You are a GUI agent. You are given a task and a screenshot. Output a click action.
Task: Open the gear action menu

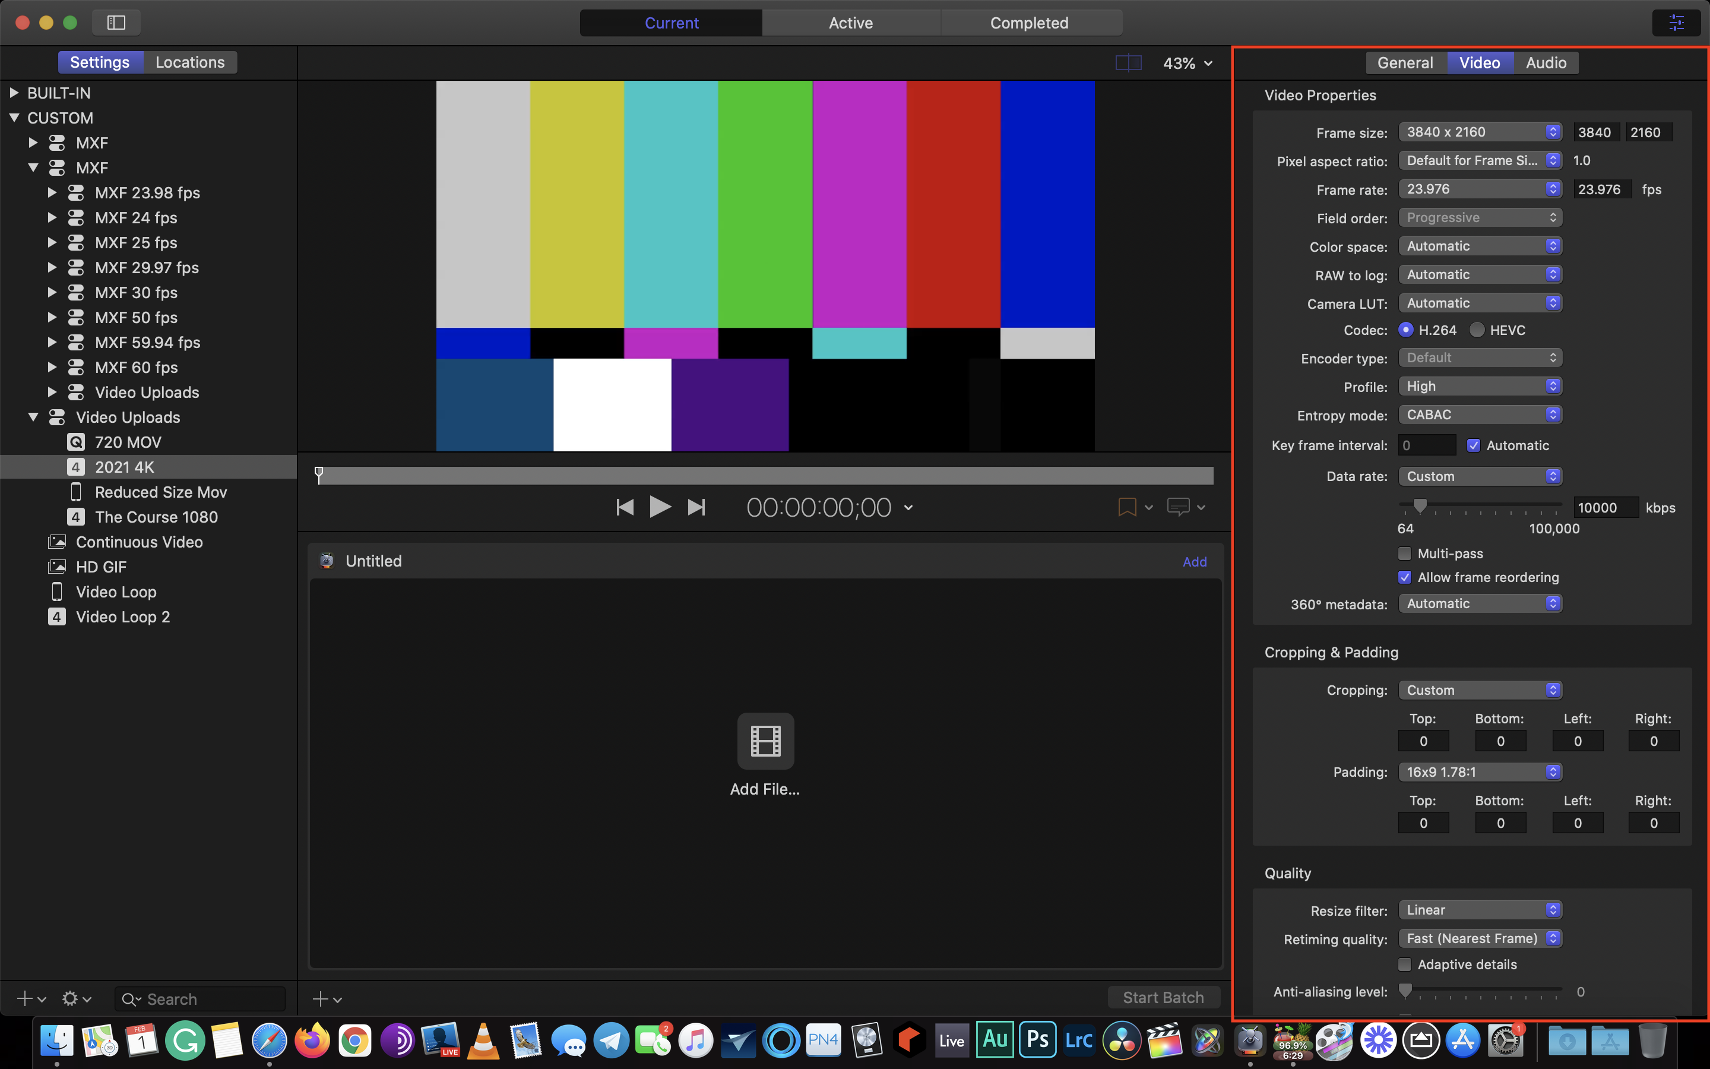click(70, 998)
